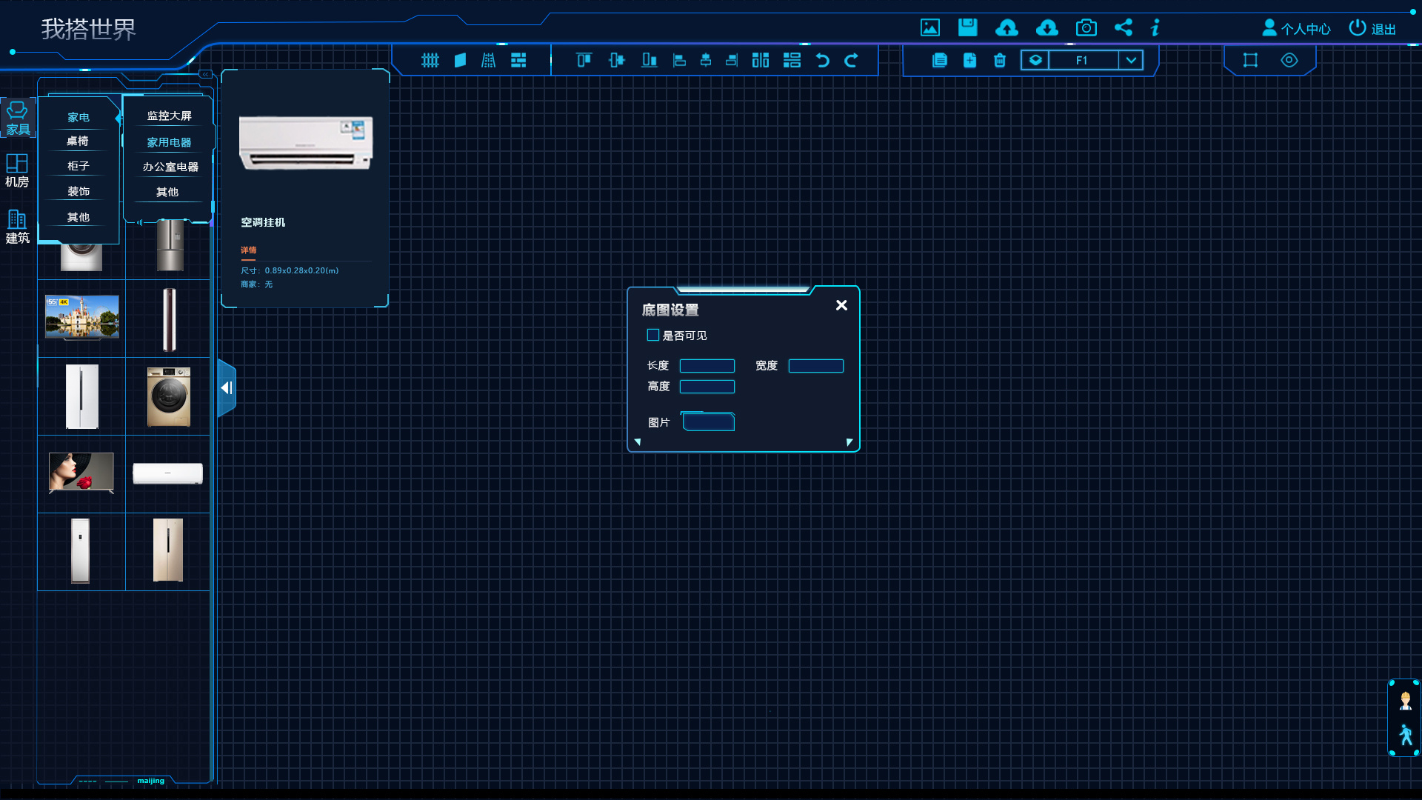Close the 底图设置 dialog
The height and width of the screenshot is (800, 1422).
[841, 305]
